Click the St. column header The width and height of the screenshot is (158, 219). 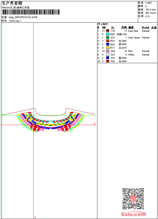pyautogui.click(x=113, y=28)
